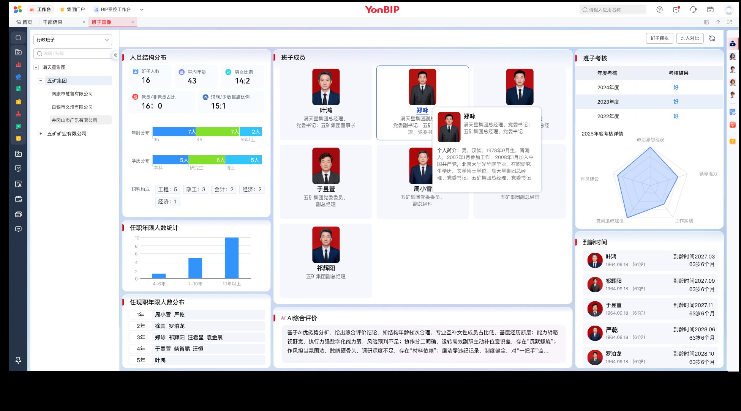Image resolution: width=741 pixels, height=411 pixels.
Task: Open the 集团门户 menu item
Action: (72, 9)
